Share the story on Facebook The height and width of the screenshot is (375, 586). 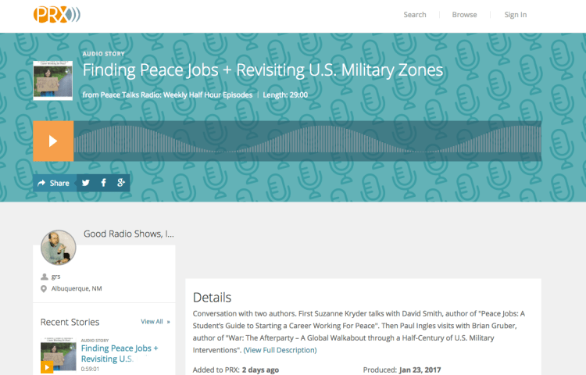[103, 183]
